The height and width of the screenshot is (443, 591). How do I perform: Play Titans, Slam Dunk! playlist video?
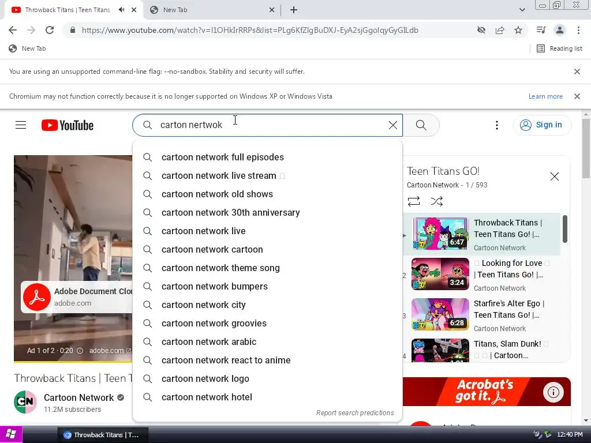pos(482,350)
